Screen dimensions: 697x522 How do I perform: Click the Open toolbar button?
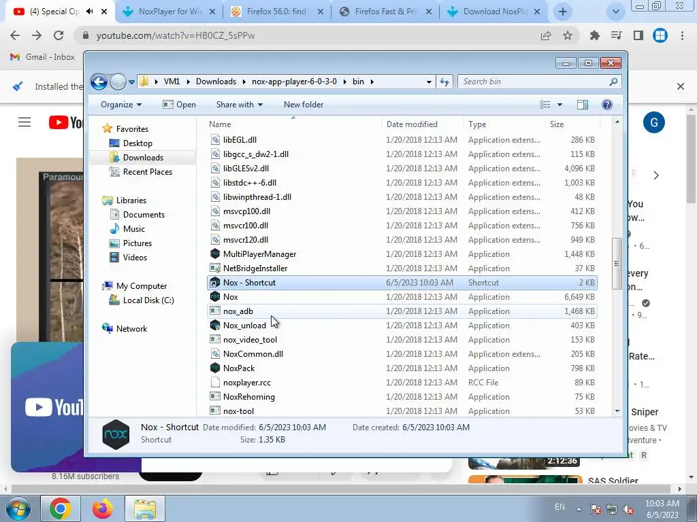179,105
